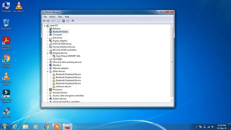Select DVD/CD-ROM drives label

[x=62, y=44]
